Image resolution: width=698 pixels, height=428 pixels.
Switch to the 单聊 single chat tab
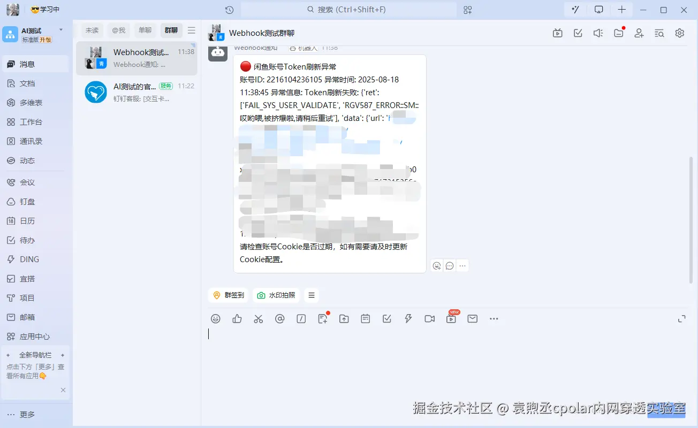pyautogui.click(x=145, y=30)
